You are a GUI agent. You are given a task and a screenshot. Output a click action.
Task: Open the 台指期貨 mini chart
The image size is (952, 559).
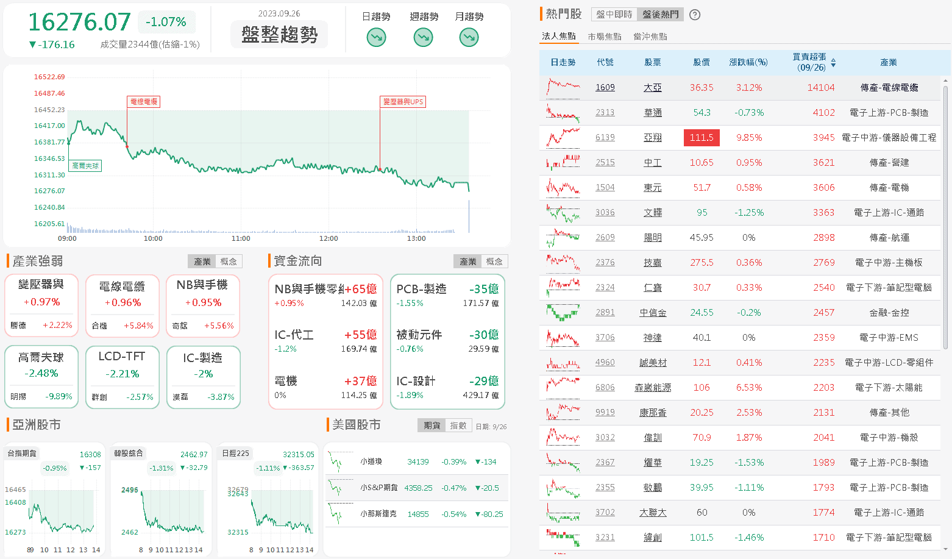point(53,499)
